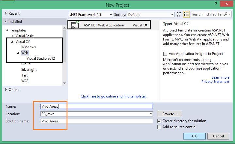Select the WCF template category

(x=25, y=81)
